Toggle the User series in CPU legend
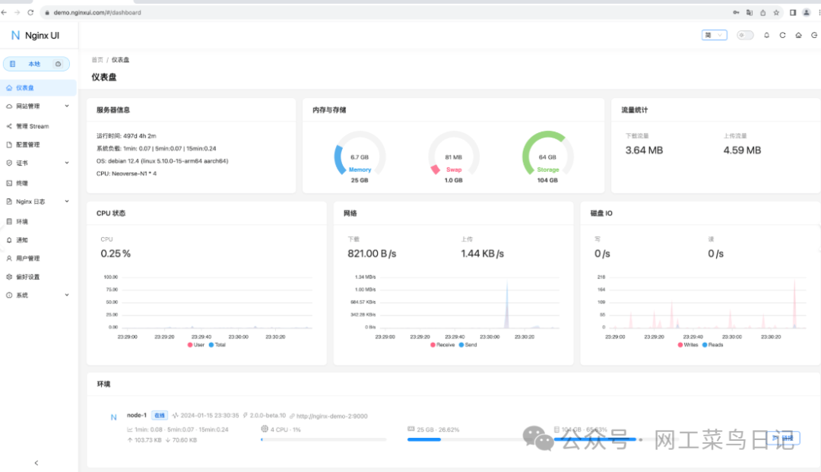This screenshot has height=472, width=821. pyautogui.click(x=196, y=345)
